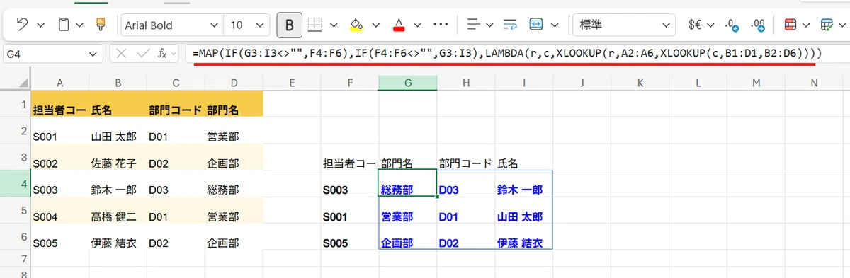
Task: Click the currency accounting format icon
Action: 695,25
